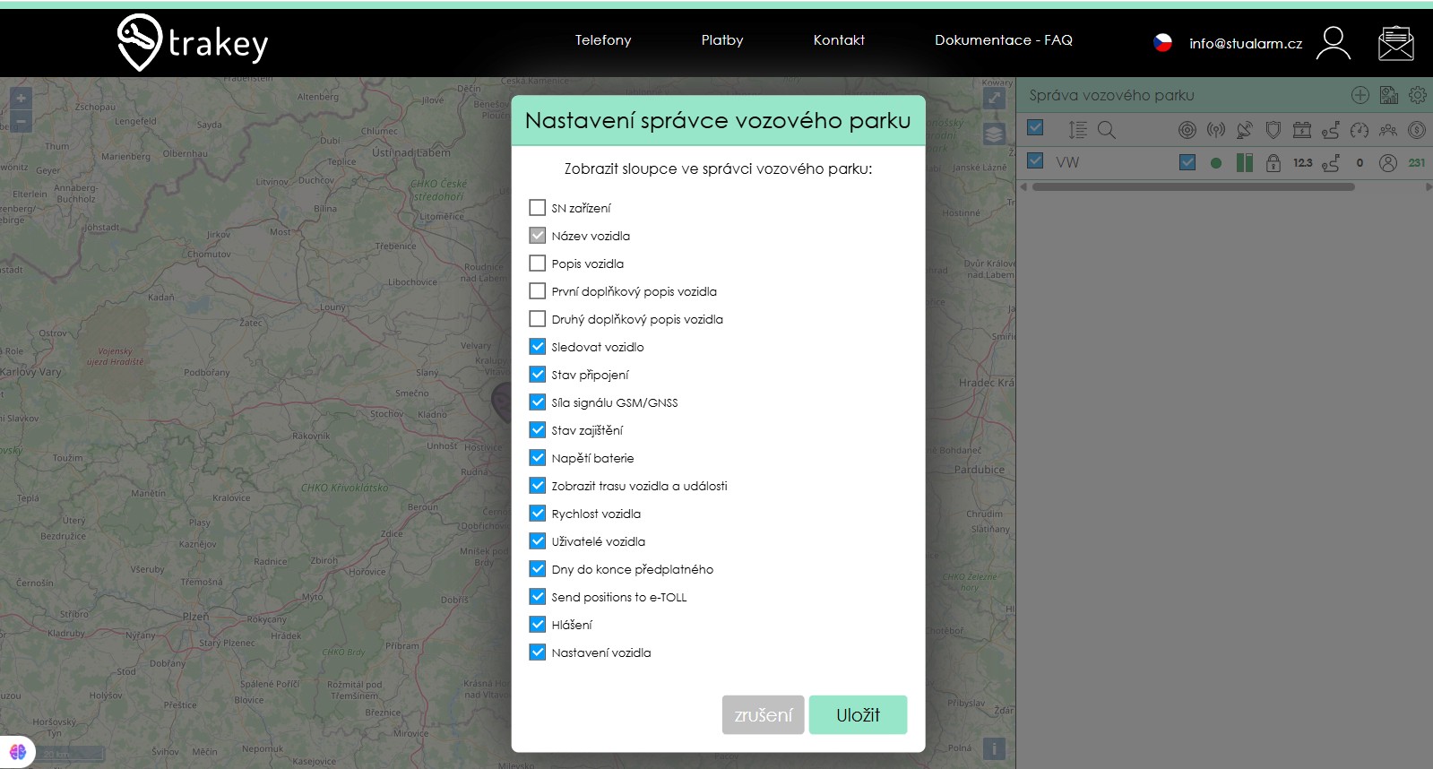Screen dimensions: 1433x769
Task: Click the VW lock status icon
Action: tap(1273, 162)
